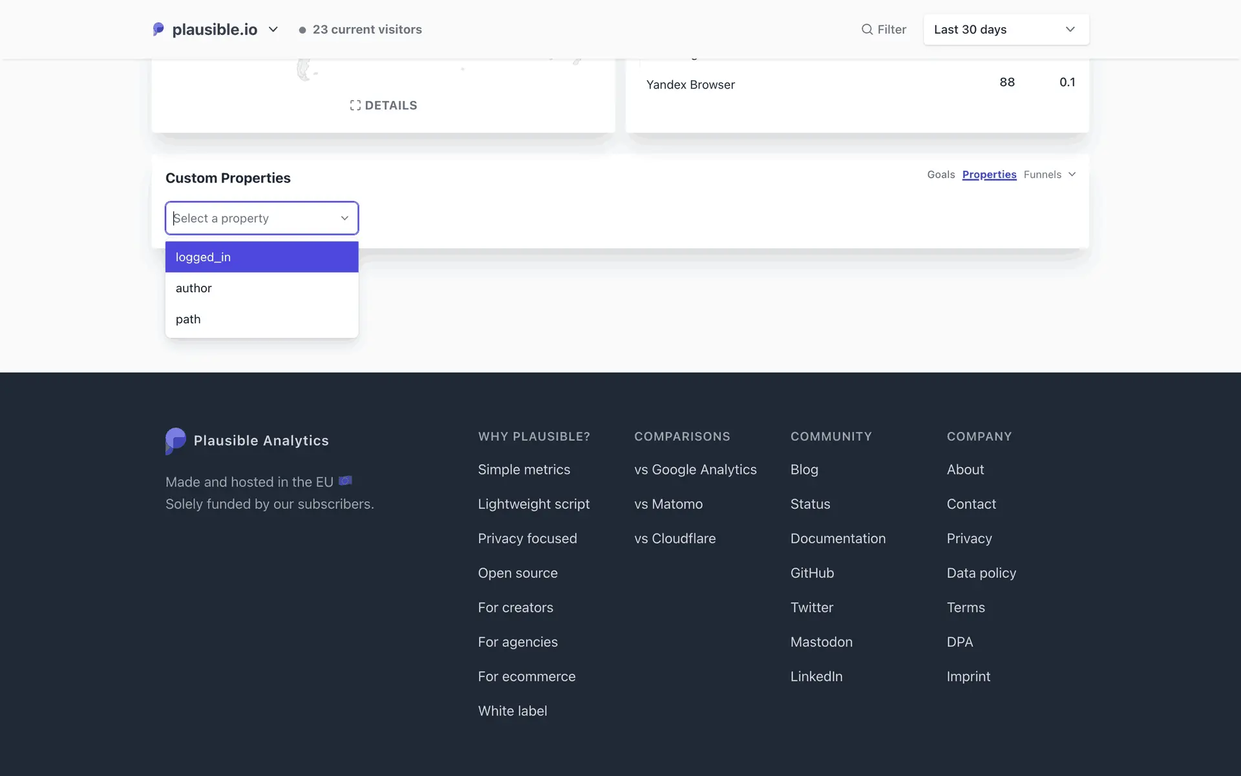Open the 23 current visitors link
This screenshot has height=776, width=1241.
point(366,30)
